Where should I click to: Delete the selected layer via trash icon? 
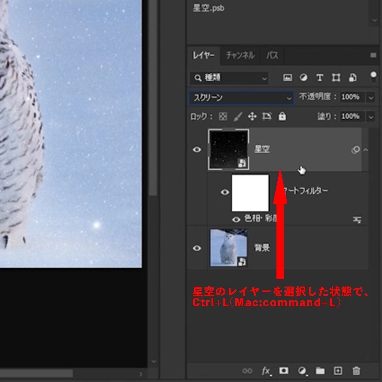(x=357, y=371)
